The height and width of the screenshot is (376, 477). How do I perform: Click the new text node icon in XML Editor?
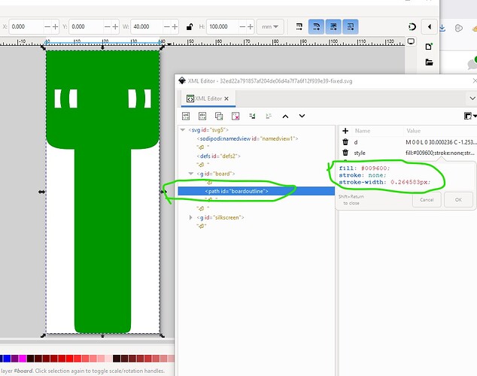click(202, 116)
